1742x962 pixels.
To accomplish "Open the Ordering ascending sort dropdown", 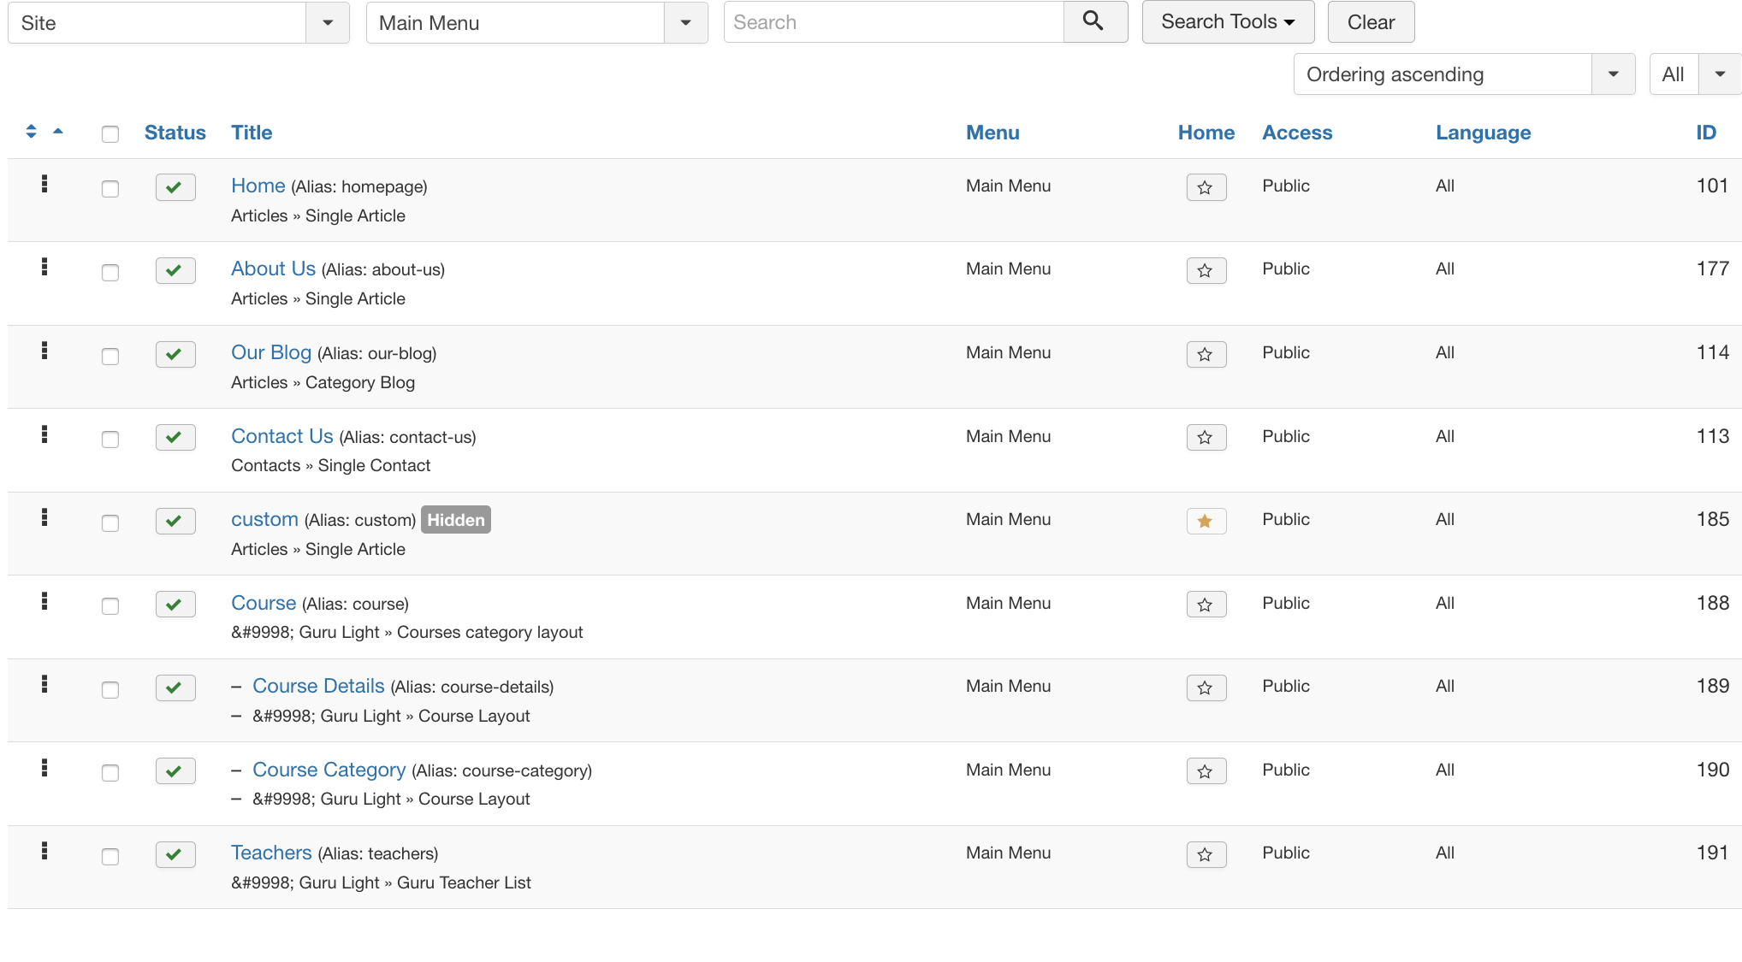I will tap(1463, 74).
